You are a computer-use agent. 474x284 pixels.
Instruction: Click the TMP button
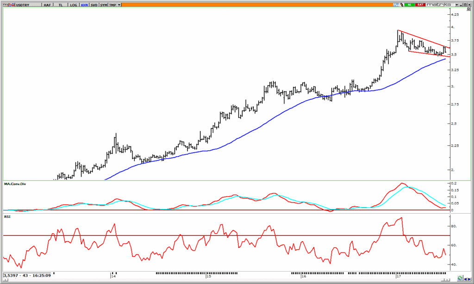click(x=112, y=4)
